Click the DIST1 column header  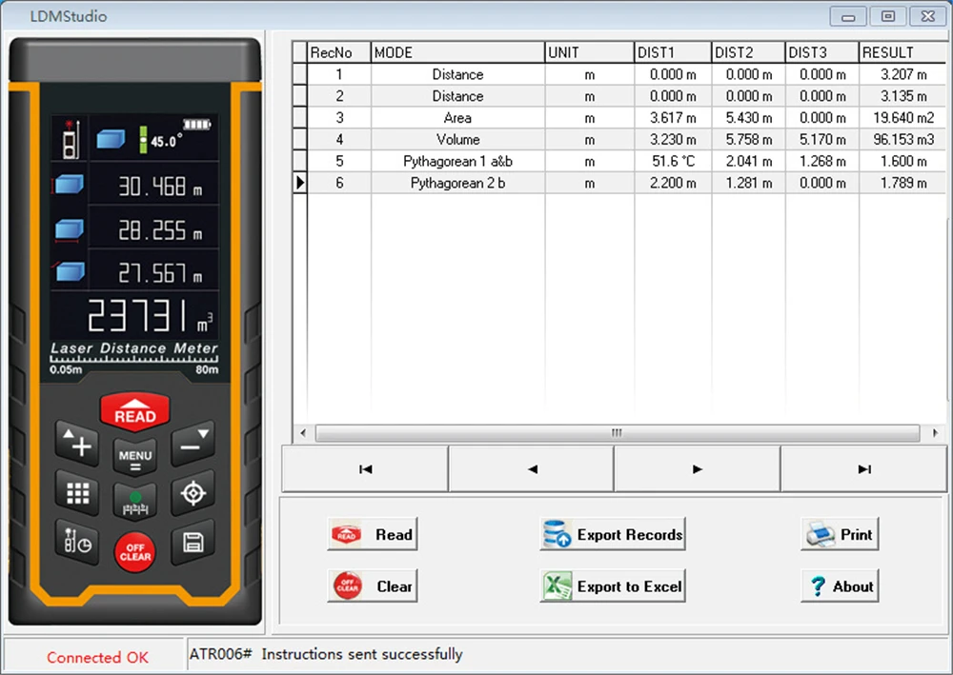[x=672, y=52]
